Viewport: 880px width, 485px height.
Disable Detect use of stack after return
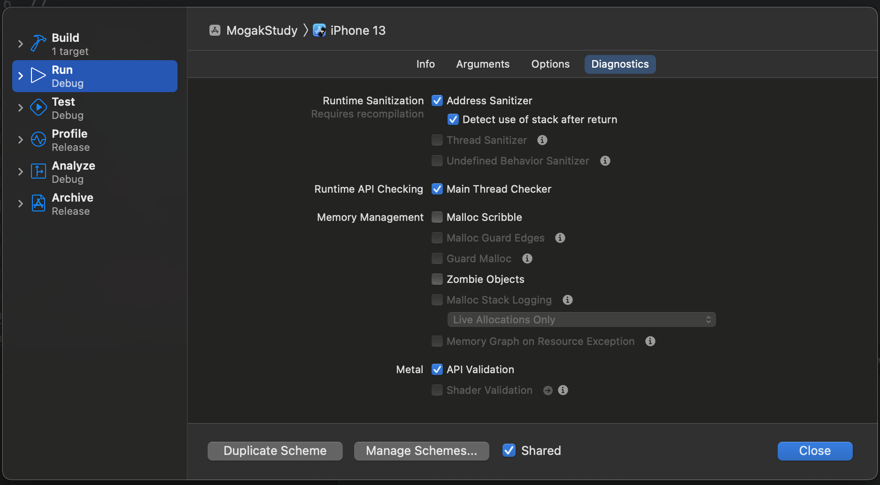pyautogui.click(x=453, y=119)
